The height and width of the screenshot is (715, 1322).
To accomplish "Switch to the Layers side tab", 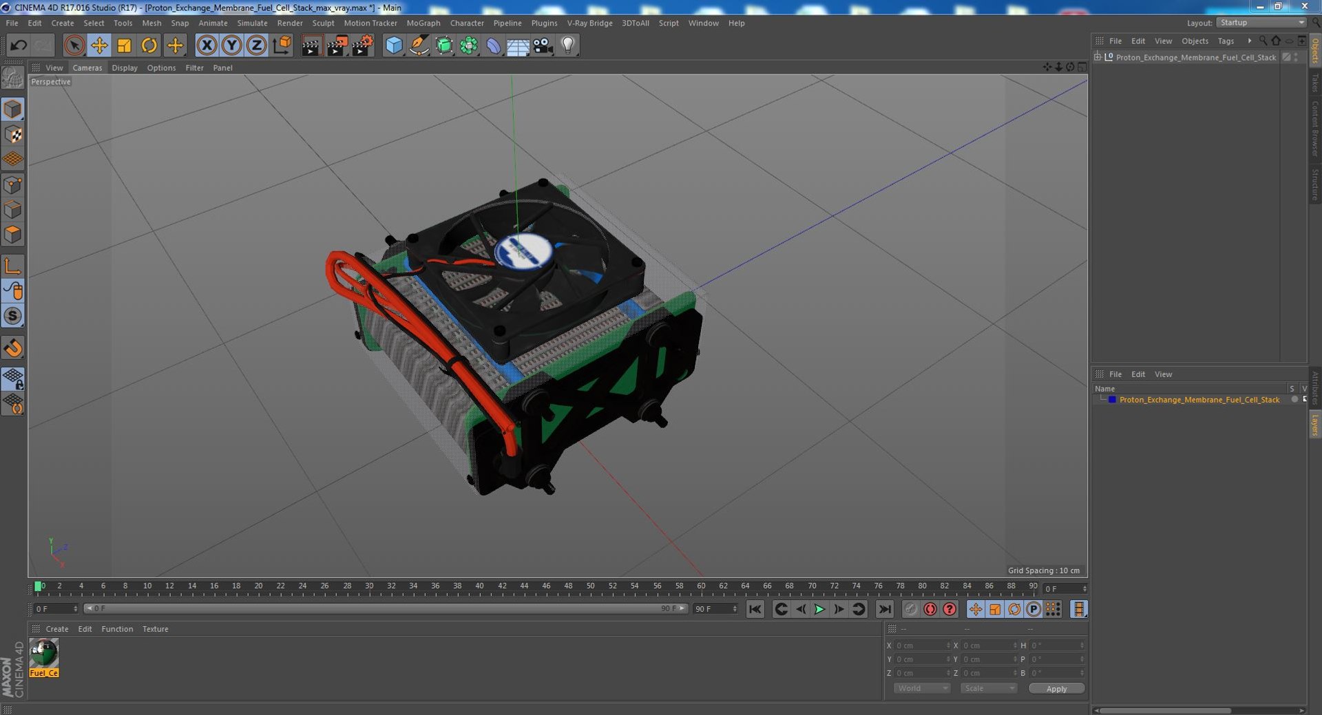I will [x=1315, y=425].
